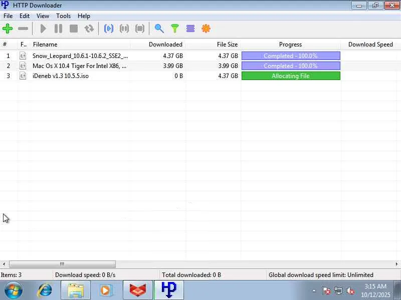The width and height of the screenshot is (401, 300).
Task: Click the Pause icon in toolbar
Action: (58, 28)
